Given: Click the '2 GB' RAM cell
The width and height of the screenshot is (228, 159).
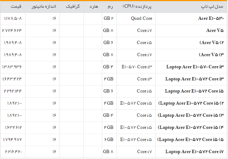Looking at the screenshot, I should (108, 18).
